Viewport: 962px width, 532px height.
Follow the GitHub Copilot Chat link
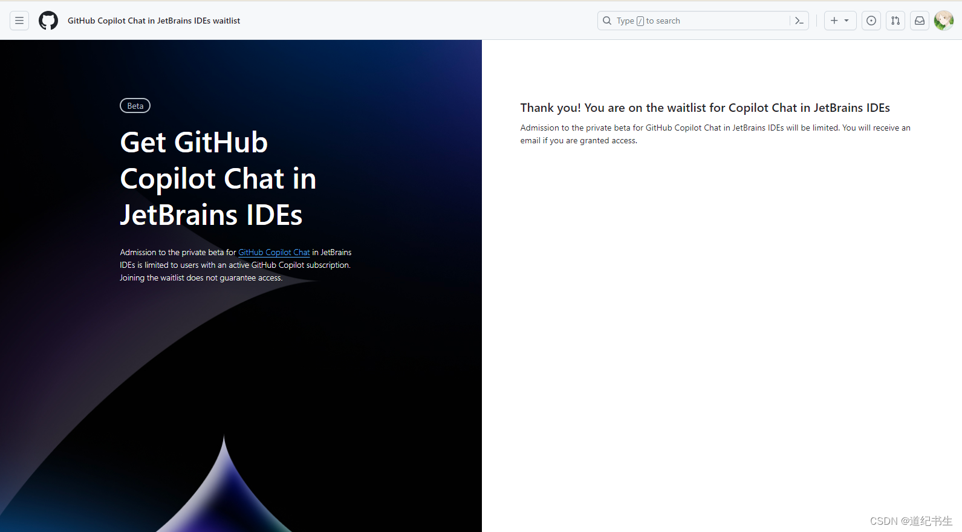coord(274,253)
